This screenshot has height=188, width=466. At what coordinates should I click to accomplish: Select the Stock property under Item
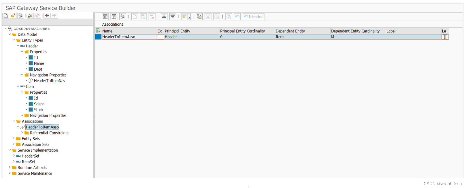[x=39, y=110]
